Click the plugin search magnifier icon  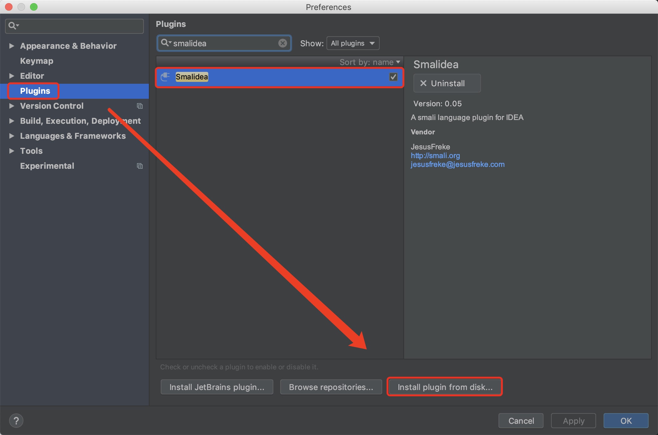pyautogui.click(x=166, y=43)
